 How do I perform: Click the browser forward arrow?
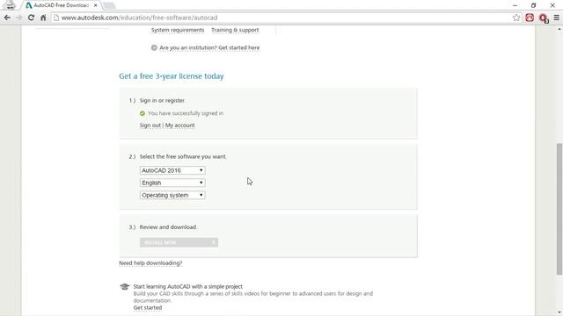tap(19, 18)
